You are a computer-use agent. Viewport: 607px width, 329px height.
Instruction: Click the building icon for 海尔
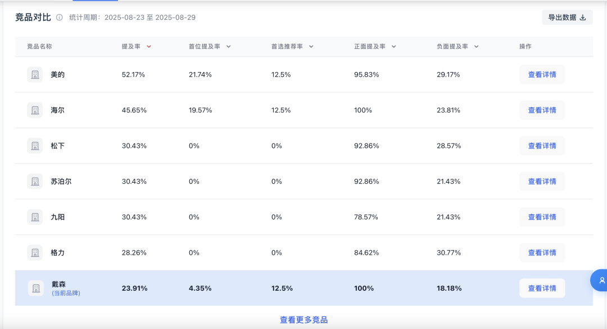click(35, 110)
